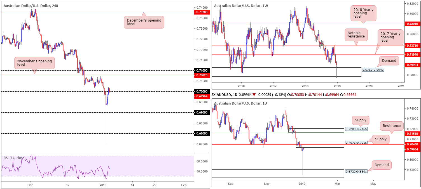Viewport: 421px width, 189px height.
Task: Click the weekly Demand callout
Action: coord(389,60)
